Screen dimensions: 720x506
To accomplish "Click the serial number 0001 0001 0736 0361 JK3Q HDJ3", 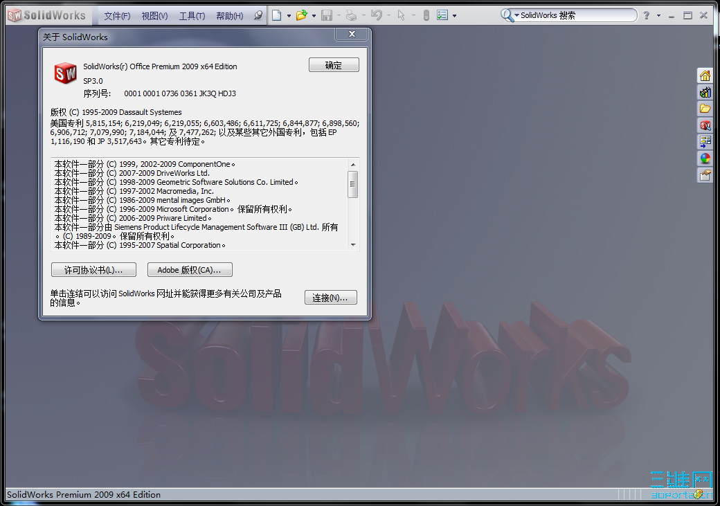I will point(180,93).
